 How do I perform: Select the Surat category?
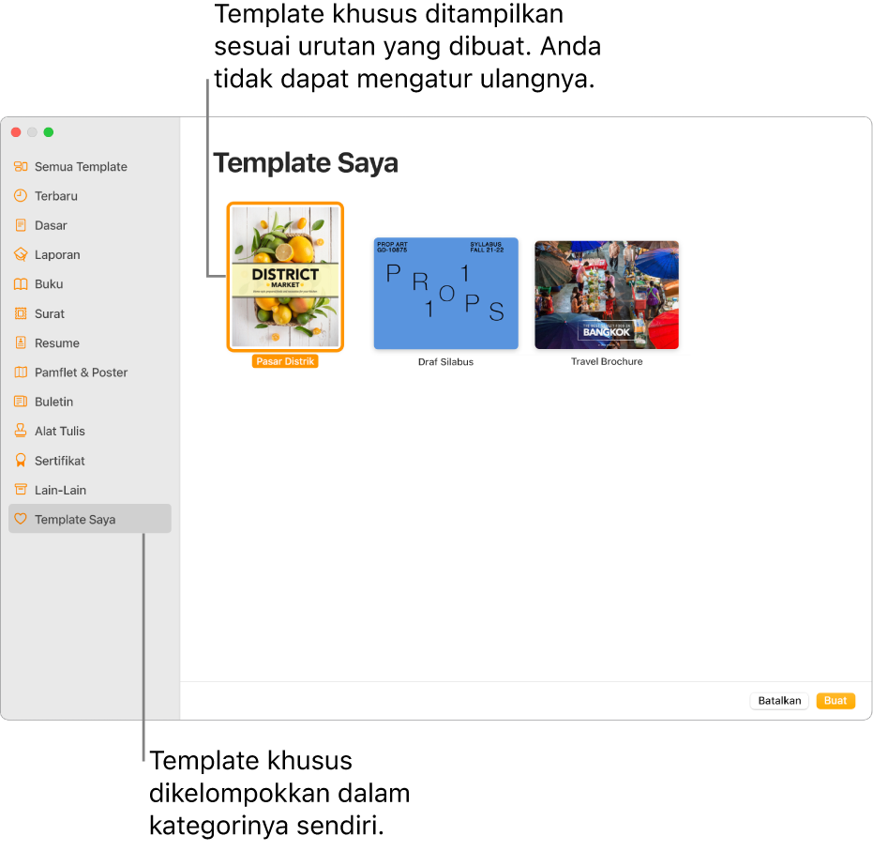click(50, 313)
